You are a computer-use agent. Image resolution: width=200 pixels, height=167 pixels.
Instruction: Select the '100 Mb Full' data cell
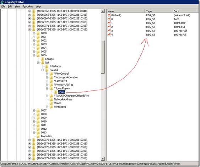coord(180,35)
